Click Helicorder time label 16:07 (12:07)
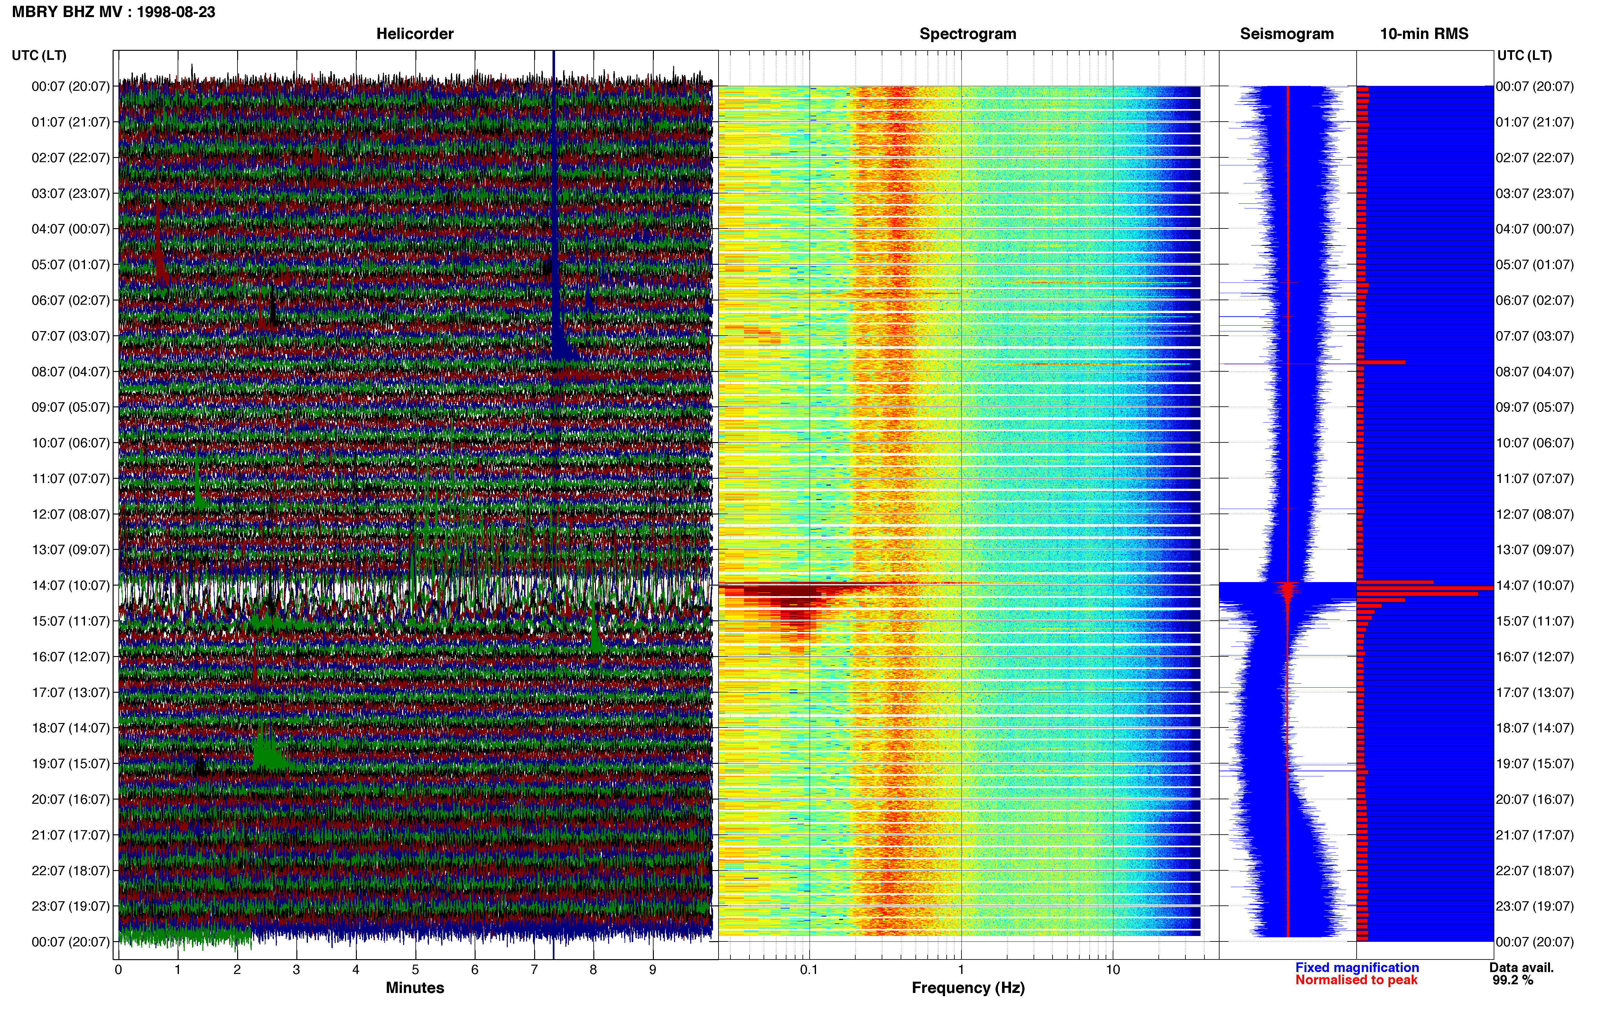1615x1010 pixels. tap(71, 657)
